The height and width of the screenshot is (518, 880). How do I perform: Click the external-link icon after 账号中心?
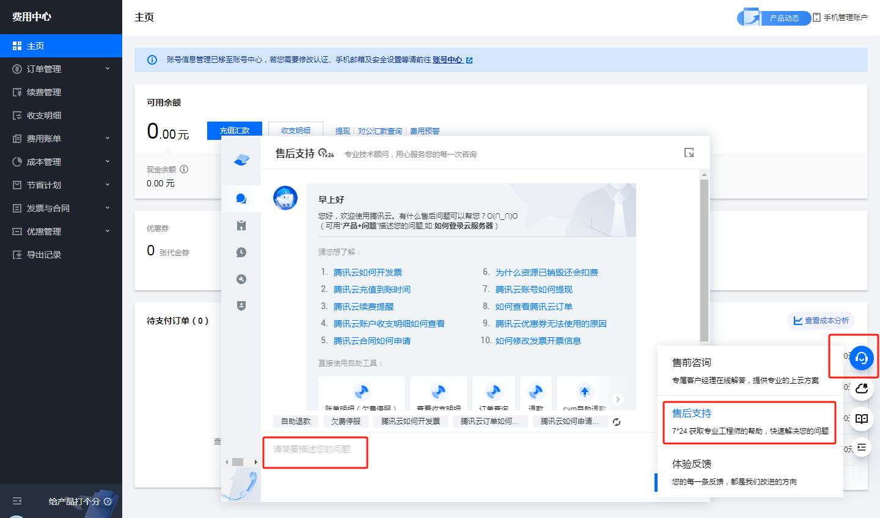coord(469,60)
